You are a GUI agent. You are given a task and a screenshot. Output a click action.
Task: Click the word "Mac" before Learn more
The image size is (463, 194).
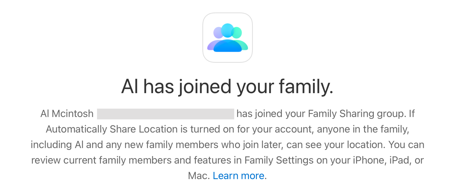click(x=198, y=175)
